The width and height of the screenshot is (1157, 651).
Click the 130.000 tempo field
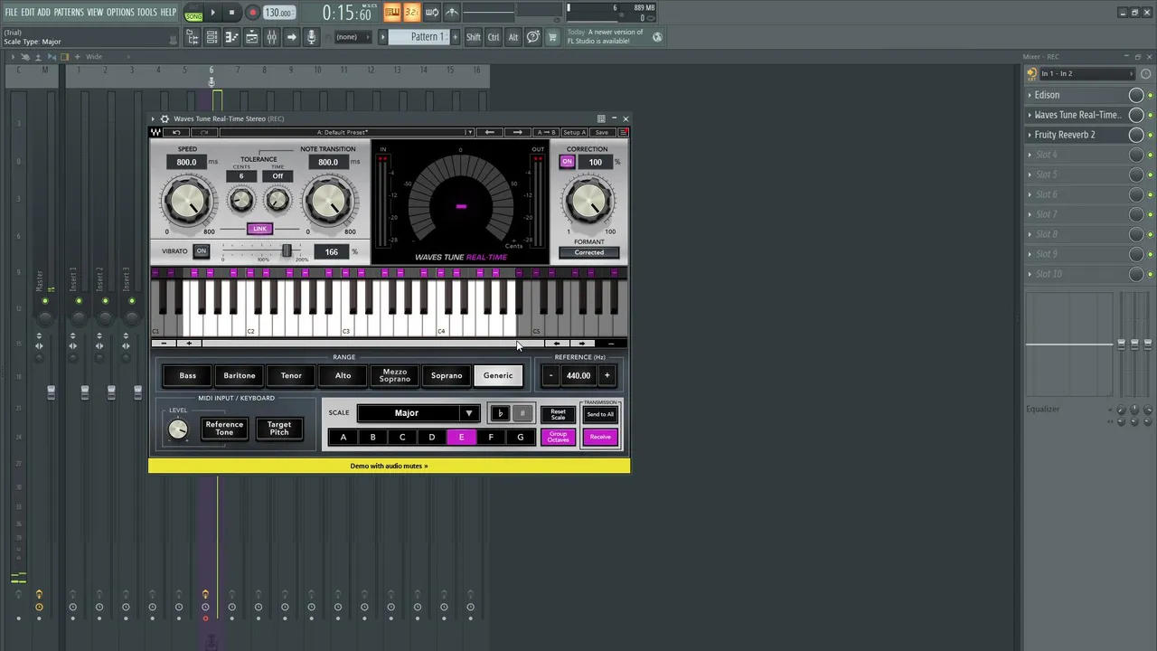pyautogui.click(x=278, y=13)
